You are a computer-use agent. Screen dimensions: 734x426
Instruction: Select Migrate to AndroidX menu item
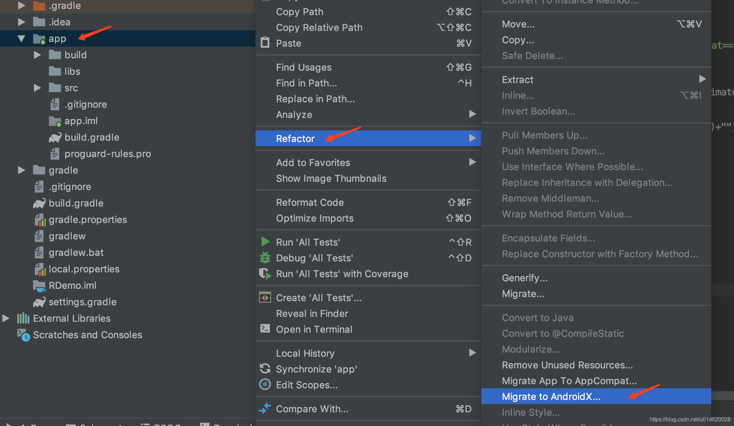[596, 397]
